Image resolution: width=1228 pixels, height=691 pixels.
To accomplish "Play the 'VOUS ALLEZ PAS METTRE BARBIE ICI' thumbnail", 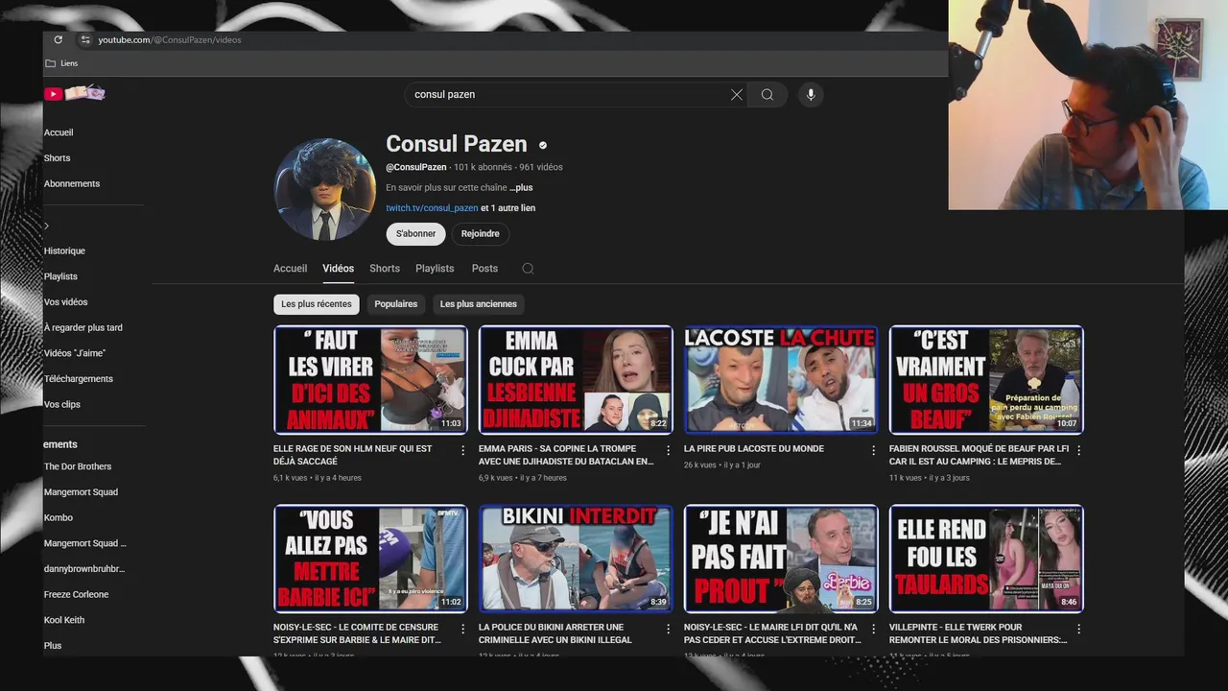I will click(x=370, y=559).
